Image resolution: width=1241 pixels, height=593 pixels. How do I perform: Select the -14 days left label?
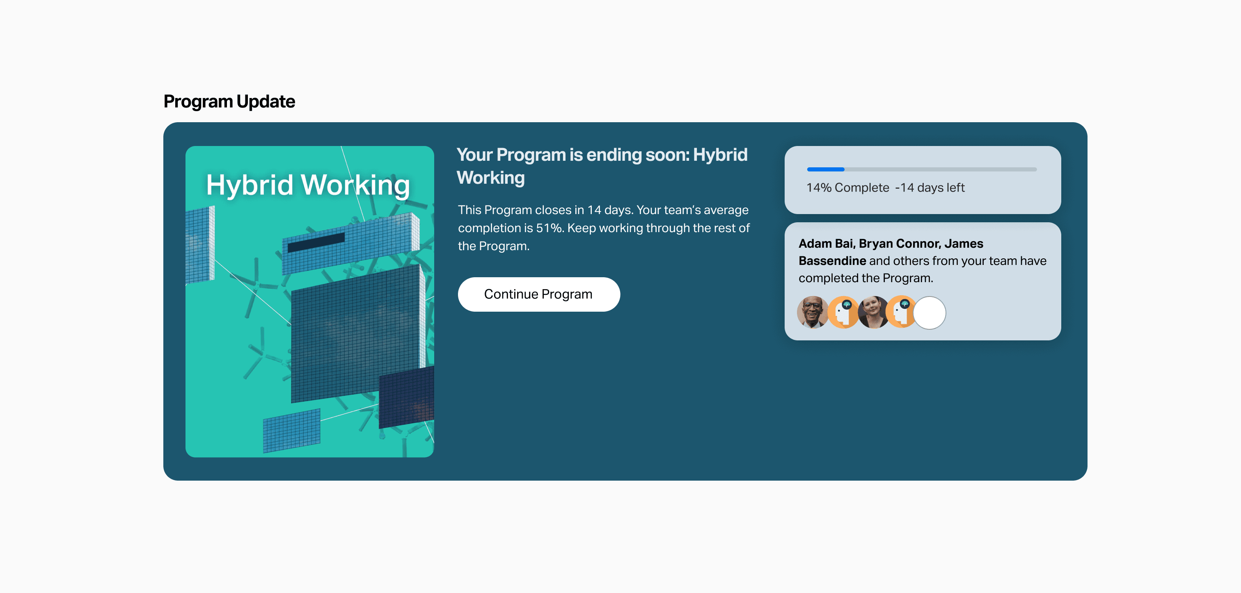click(x=930, y=188)
